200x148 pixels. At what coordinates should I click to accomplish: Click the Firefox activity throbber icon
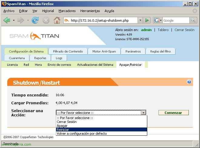[x=195, y=11]
